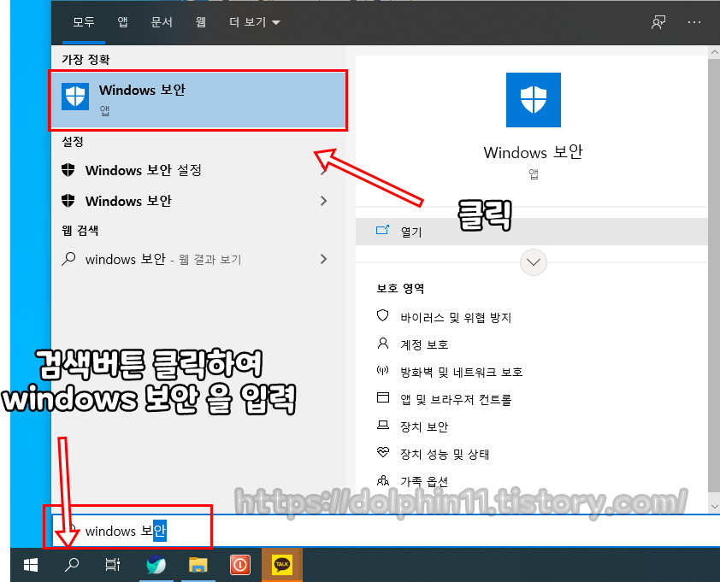Open Task View from taskbar

112,565
